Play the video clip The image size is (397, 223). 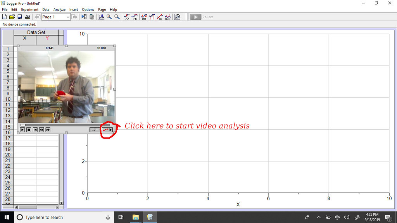pos(22,130)
